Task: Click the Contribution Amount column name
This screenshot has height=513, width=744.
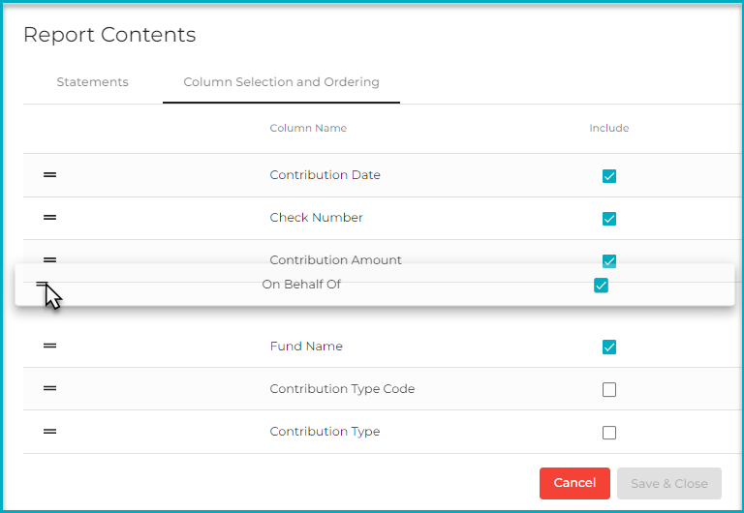Action: 335,259
